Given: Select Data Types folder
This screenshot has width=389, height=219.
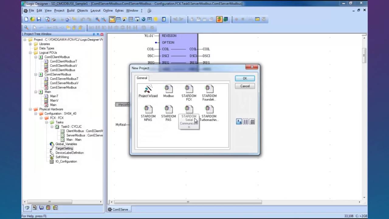Looking at the screenshot, I should coord(46,48).
